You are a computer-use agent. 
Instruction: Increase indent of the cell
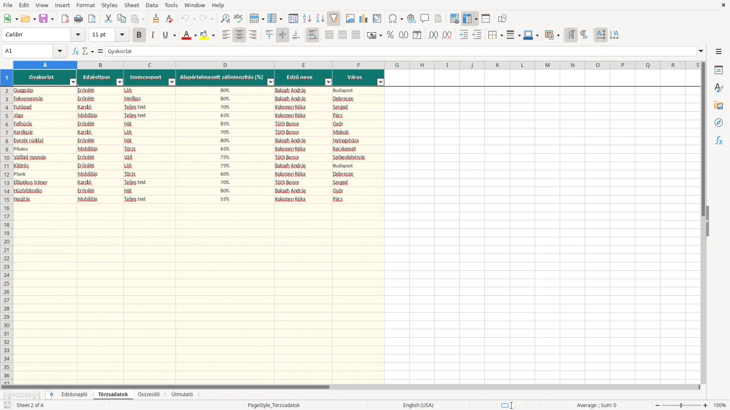(464, 35)
